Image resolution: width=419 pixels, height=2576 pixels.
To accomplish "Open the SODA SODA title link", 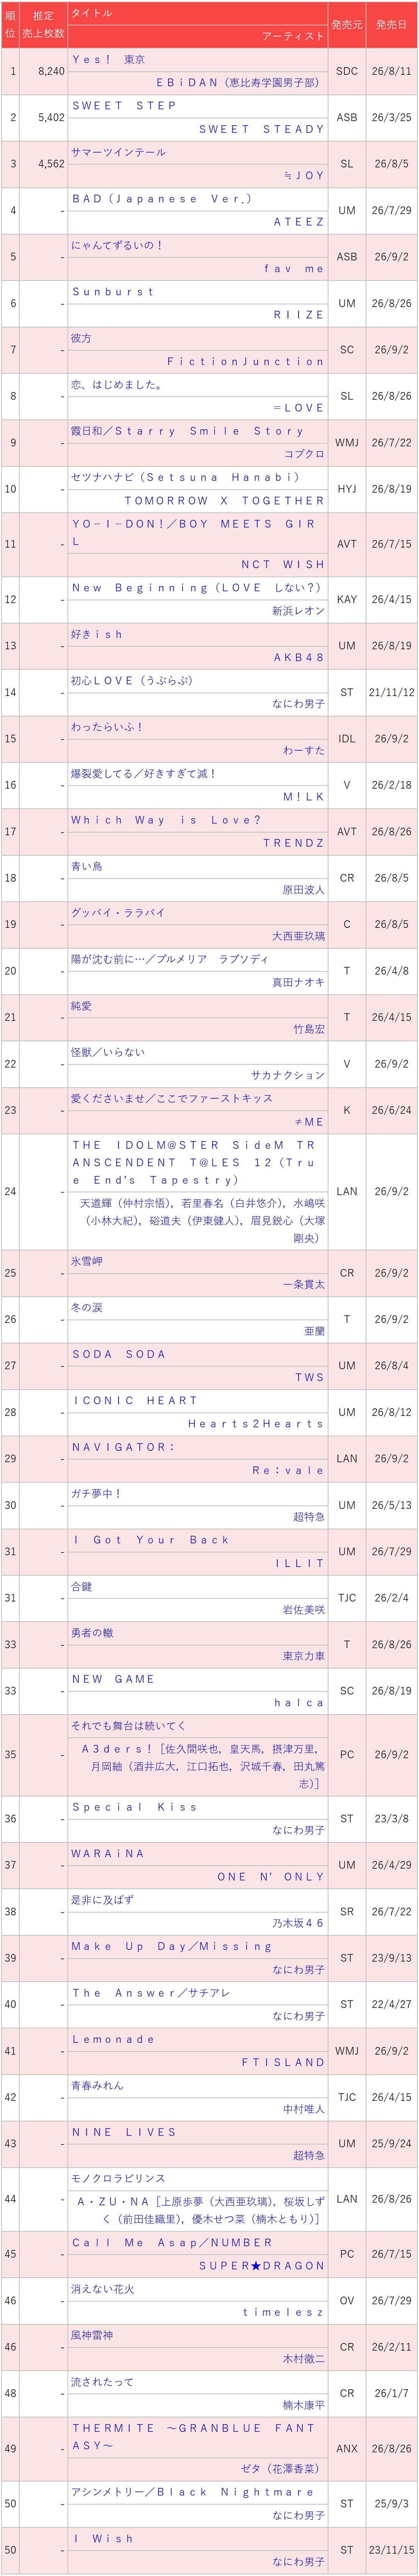I will (x=119, y=1354).
